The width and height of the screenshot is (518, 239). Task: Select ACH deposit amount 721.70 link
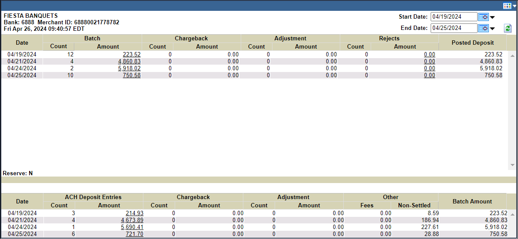[134, 234]
